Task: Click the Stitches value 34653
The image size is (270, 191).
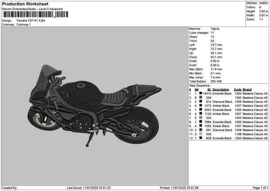Action: click(x=263, y=3)
